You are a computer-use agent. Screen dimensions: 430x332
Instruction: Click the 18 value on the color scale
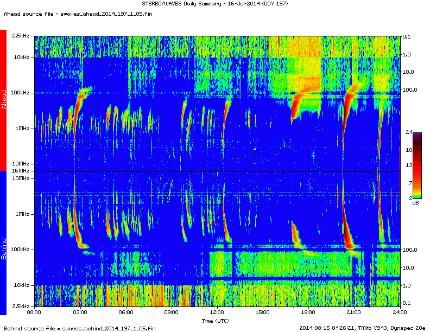click(409, 150)
